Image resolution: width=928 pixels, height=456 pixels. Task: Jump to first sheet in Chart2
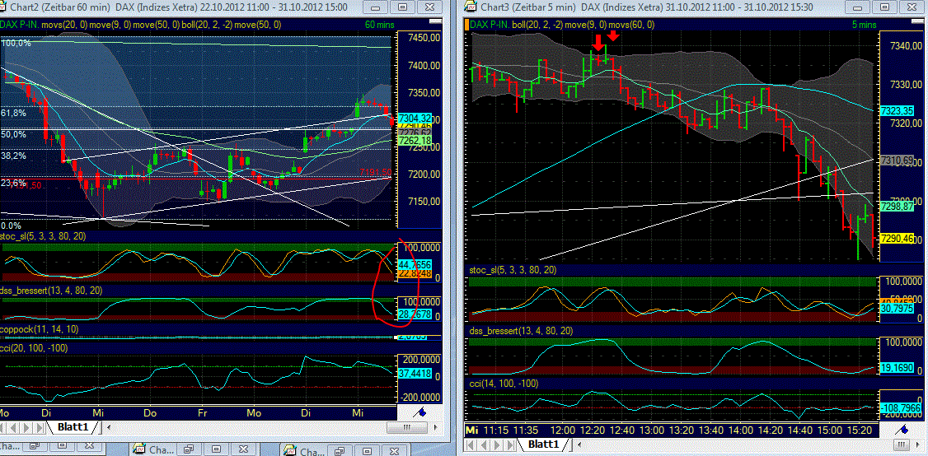point(2,427)
